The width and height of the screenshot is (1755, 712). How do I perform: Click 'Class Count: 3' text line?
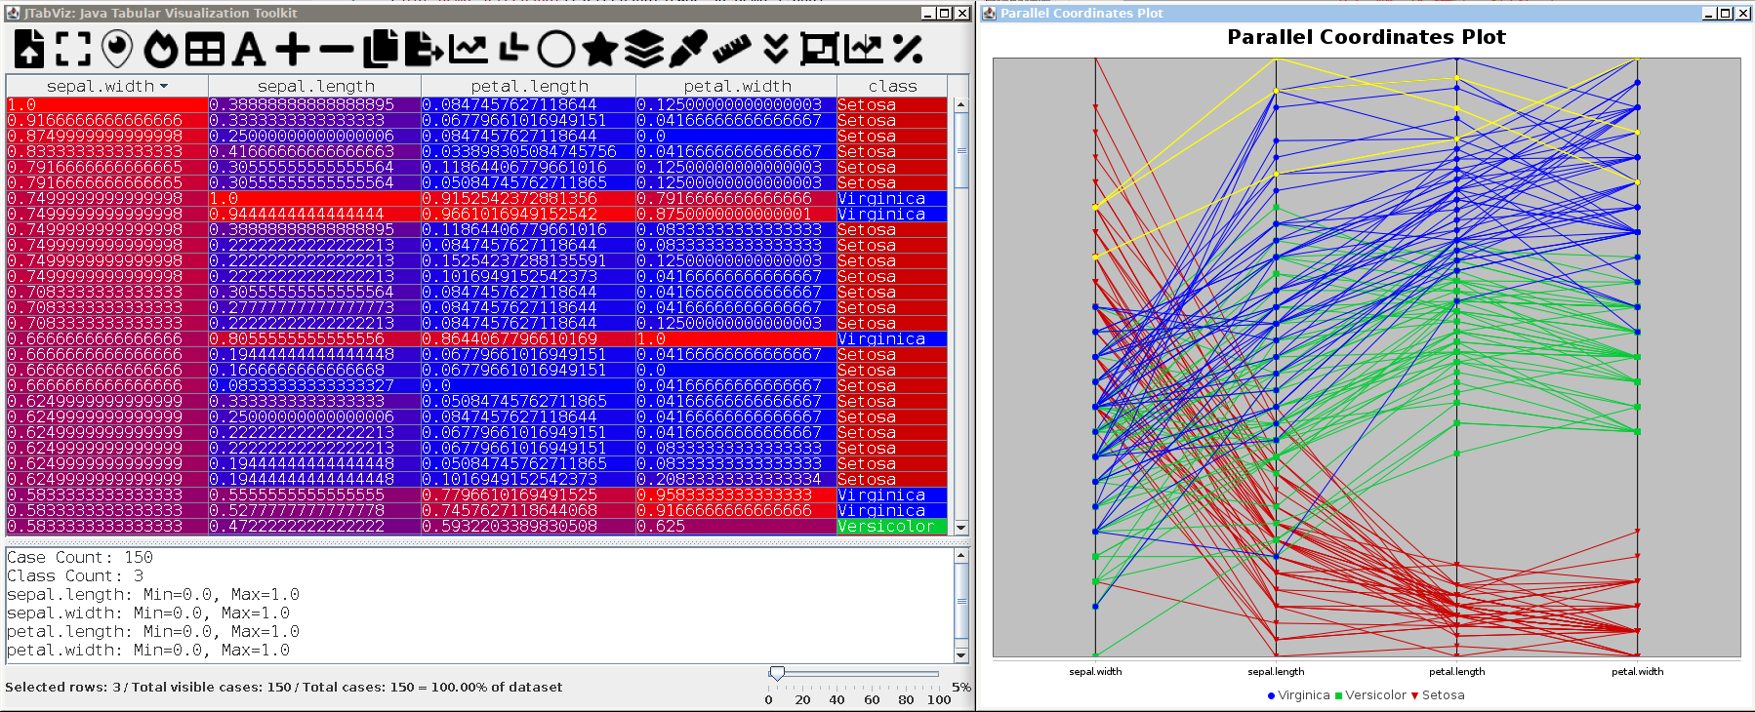pyautogui.click(x=75, y=575)
